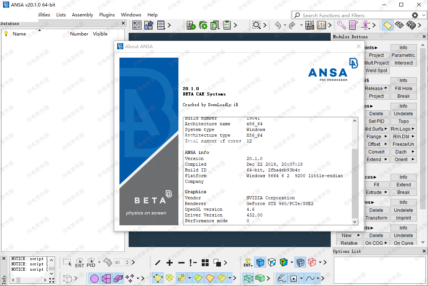Click the puzzle pieces toolbar icon

pos(149,25)
